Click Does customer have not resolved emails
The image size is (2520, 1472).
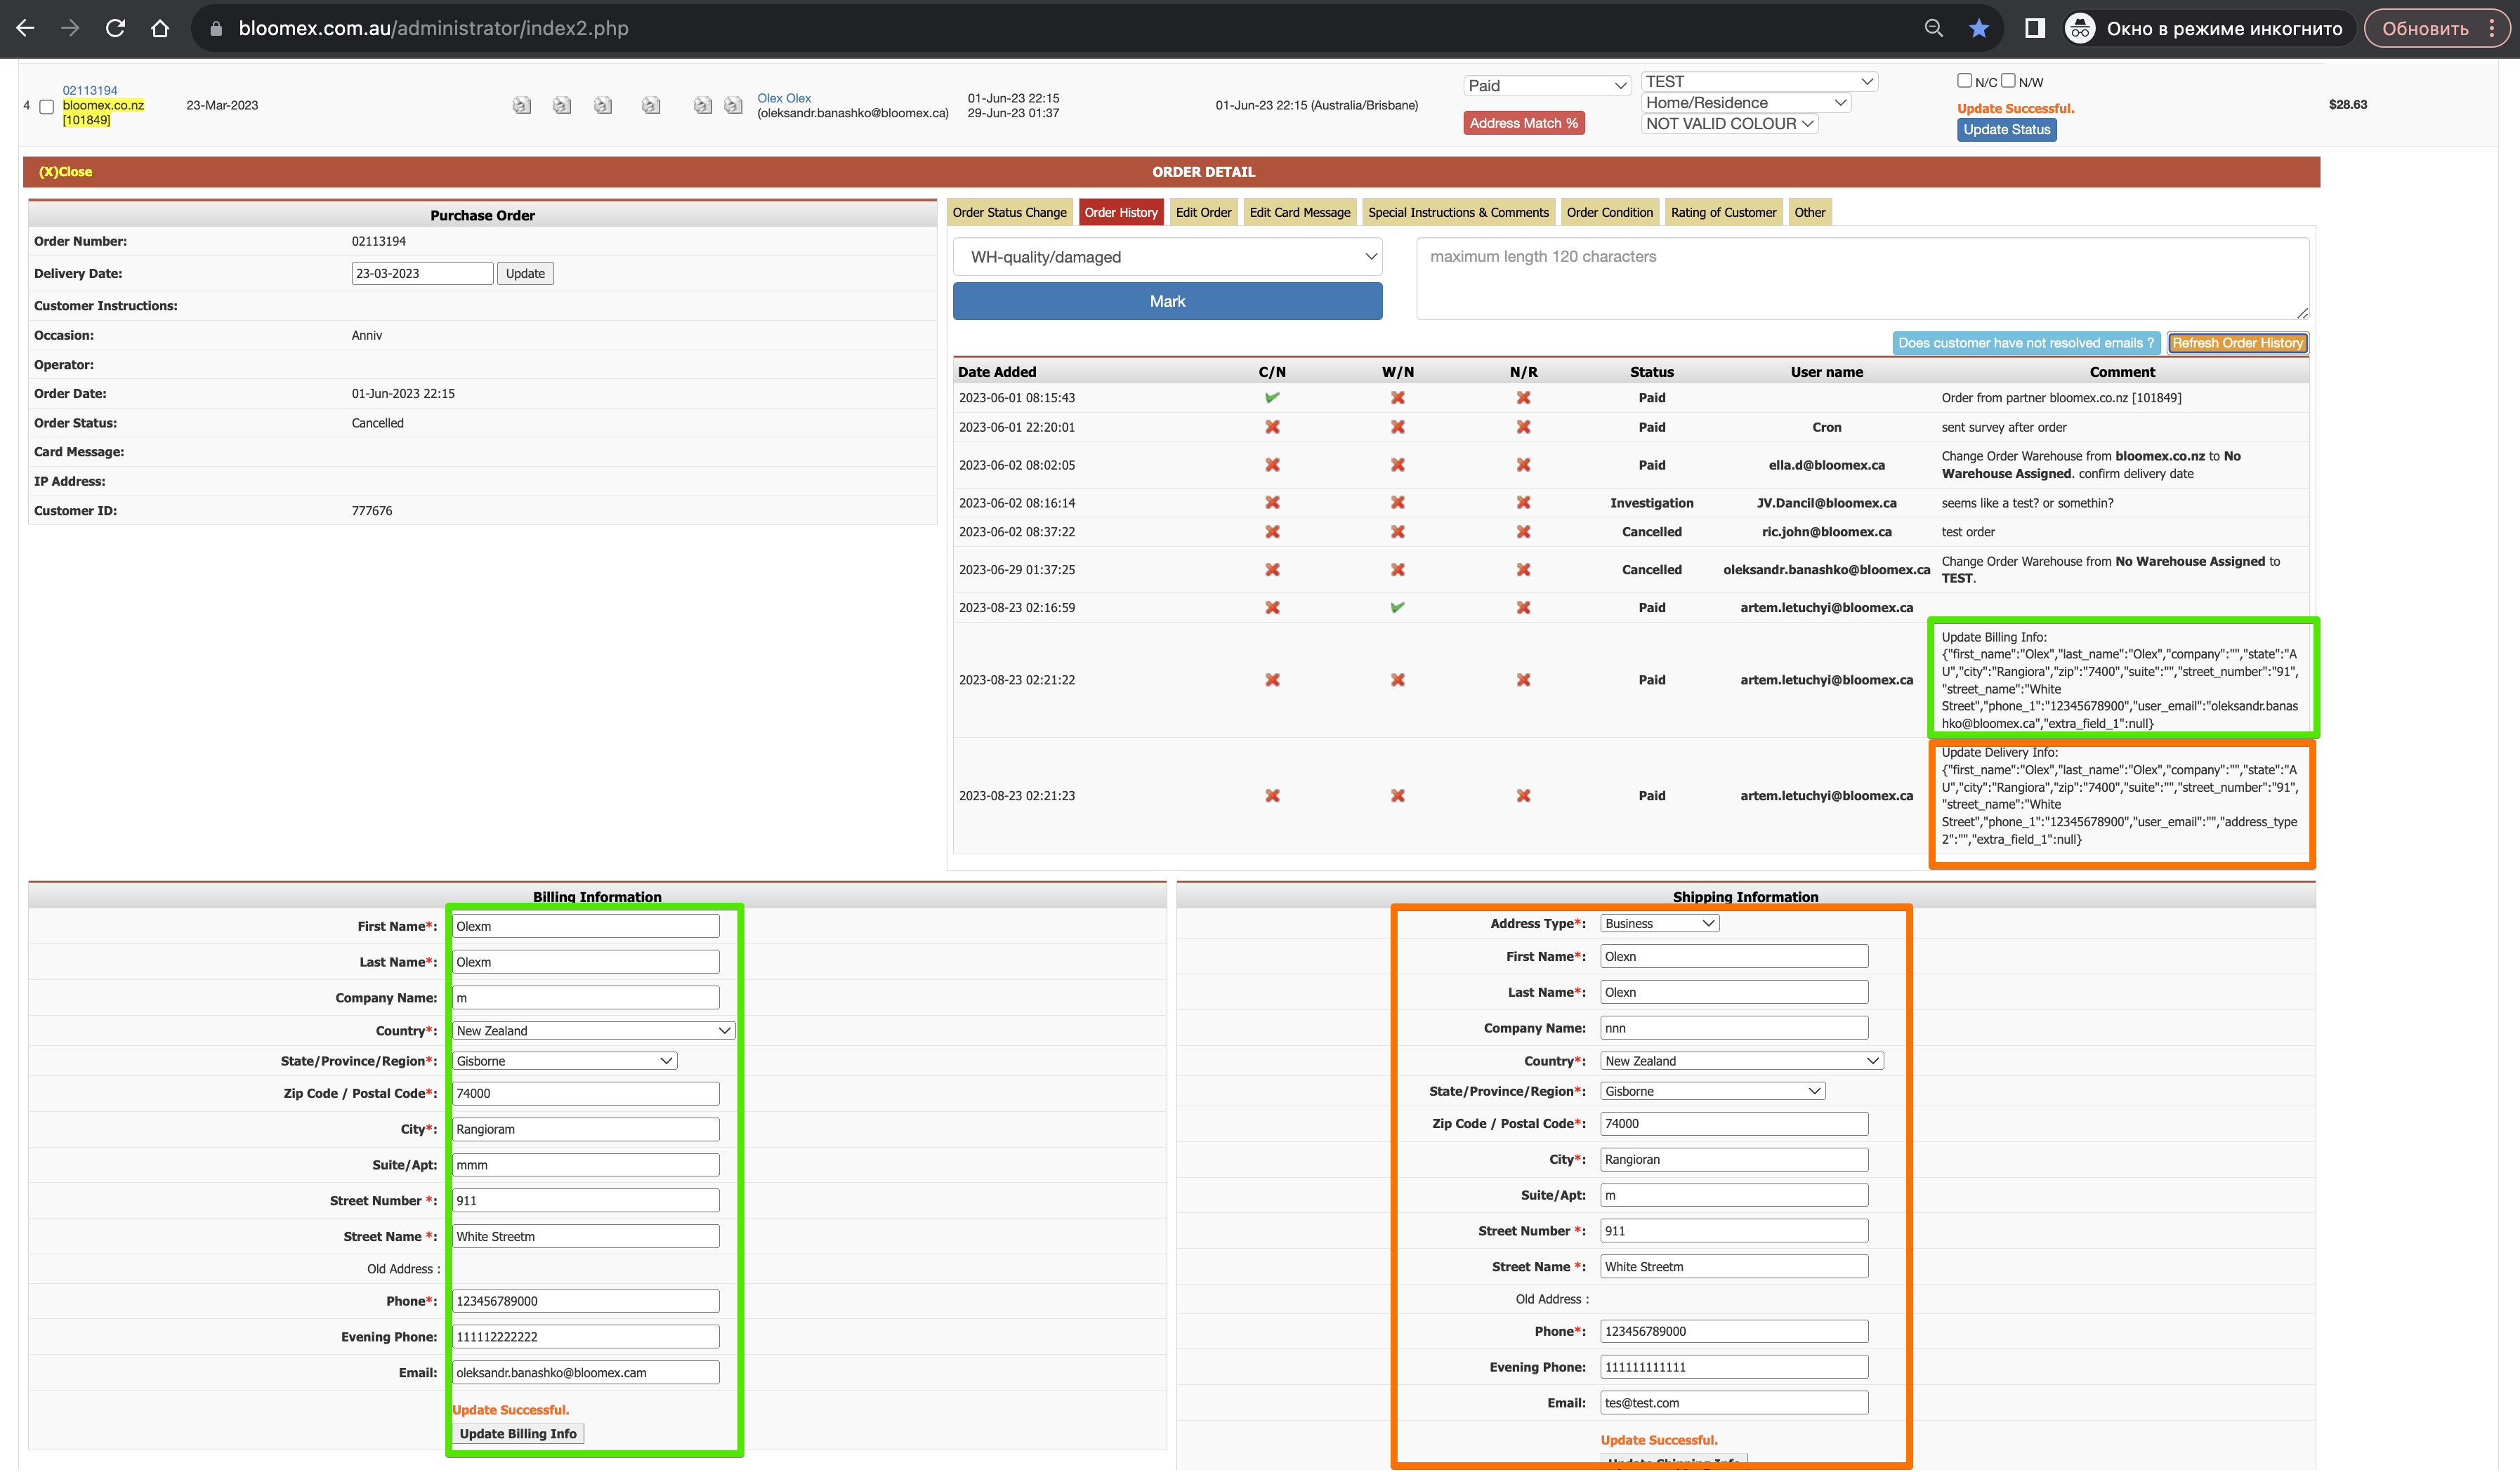2026,343
